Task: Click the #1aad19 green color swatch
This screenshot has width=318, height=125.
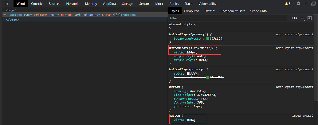Action: click(x=208, y=78)
